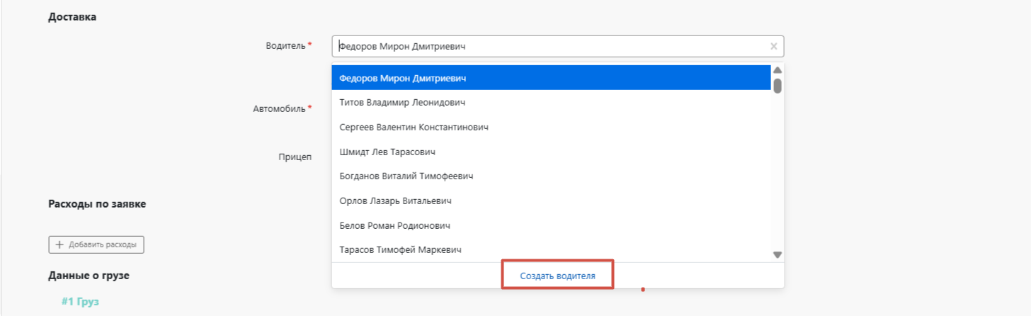
Task: Click the Водитель field label
Action: pyautogui.click(x=286, y=45)
